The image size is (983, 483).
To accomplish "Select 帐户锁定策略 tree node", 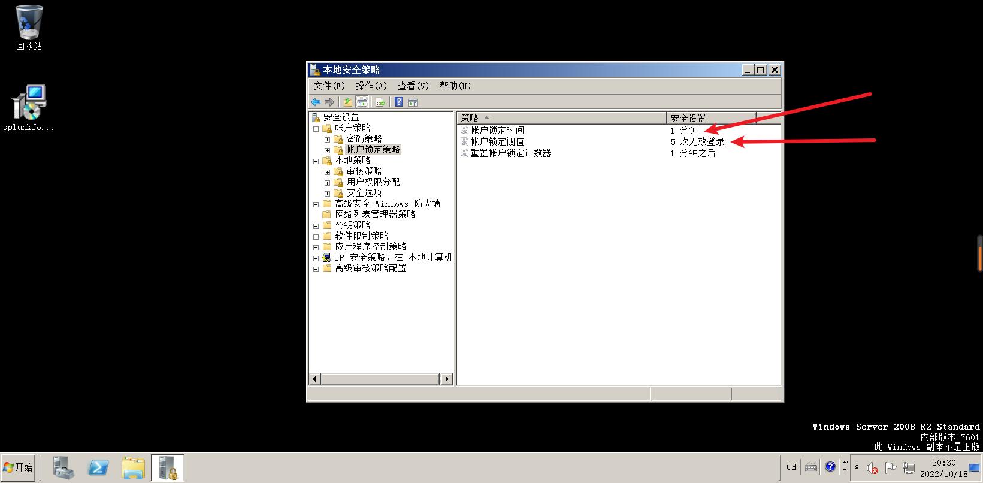I will pyautogui.click(x=373, y=149).
